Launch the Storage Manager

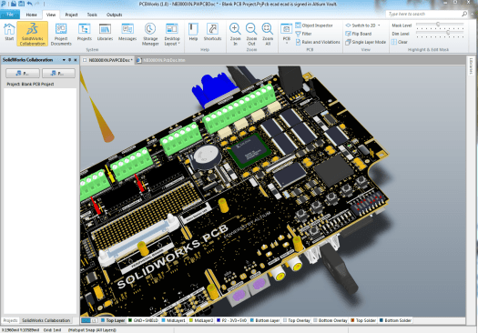point(150,35)
